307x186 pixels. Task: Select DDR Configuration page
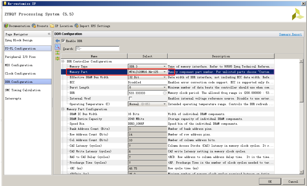(x=28, y=82)
